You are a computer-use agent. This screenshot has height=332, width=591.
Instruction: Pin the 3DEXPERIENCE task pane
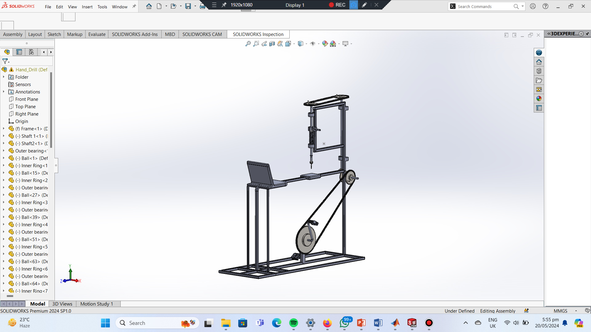587,34
